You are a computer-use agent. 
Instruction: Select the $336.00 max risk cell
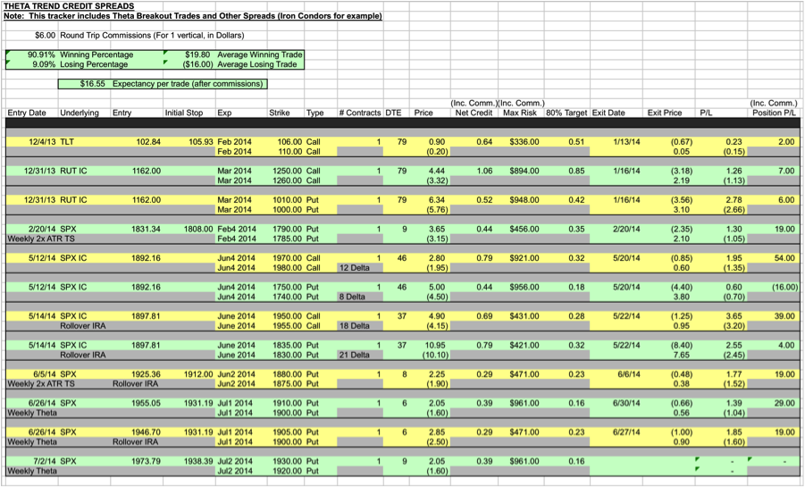[524, 142]
